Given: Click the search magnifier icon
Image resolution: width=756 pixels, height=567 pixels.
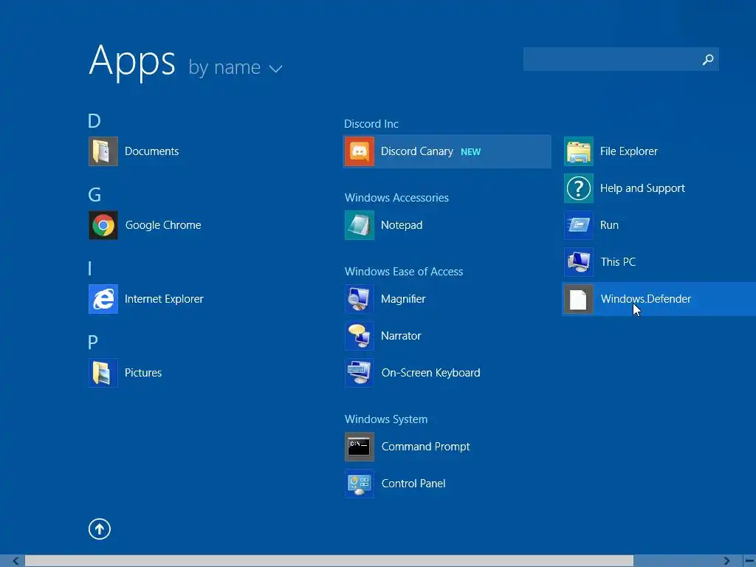Looking at the screenshot, I should [708, 59].
